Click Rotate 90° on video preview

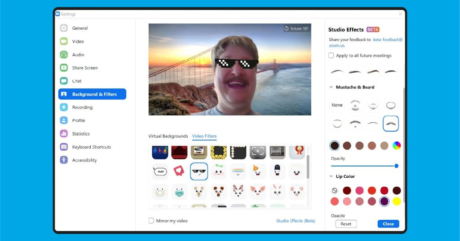click(296, 28)
